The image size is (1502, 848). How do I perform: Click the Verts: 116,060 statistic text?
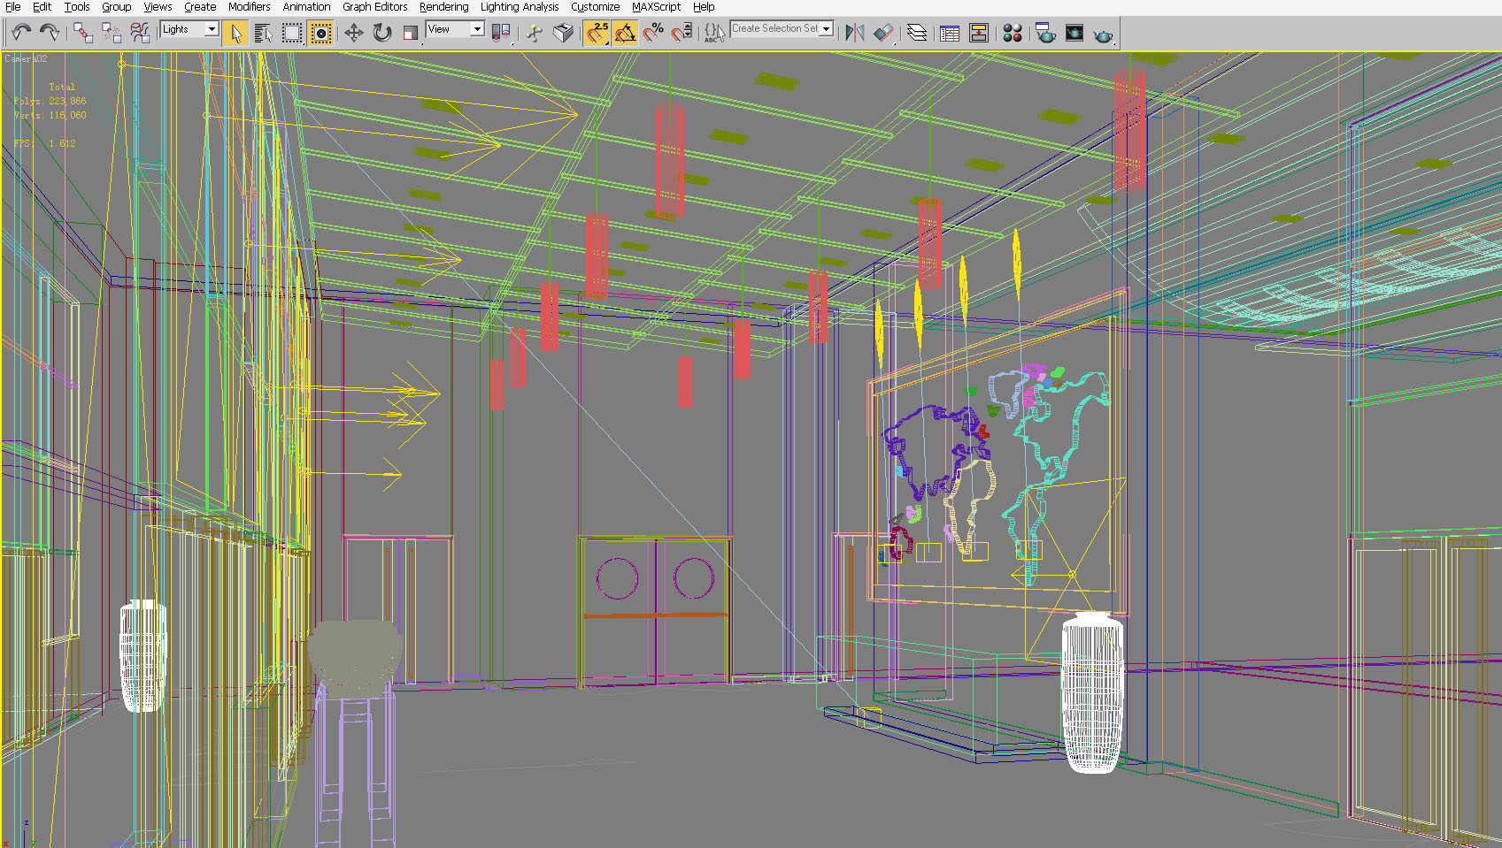(50, 115)
